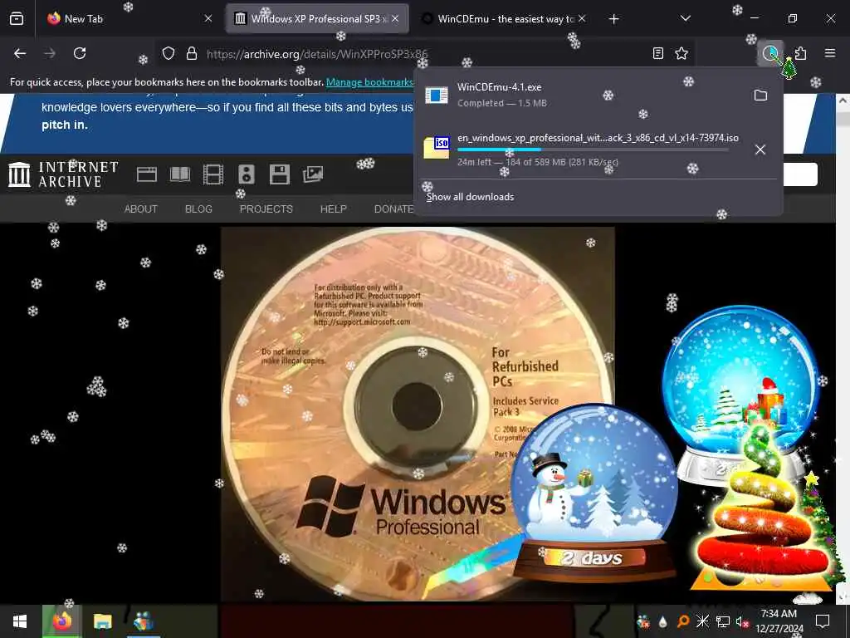850x638 pixels.
Task: Open Internet Archive audio speaker icon
Action: point(246,174)
